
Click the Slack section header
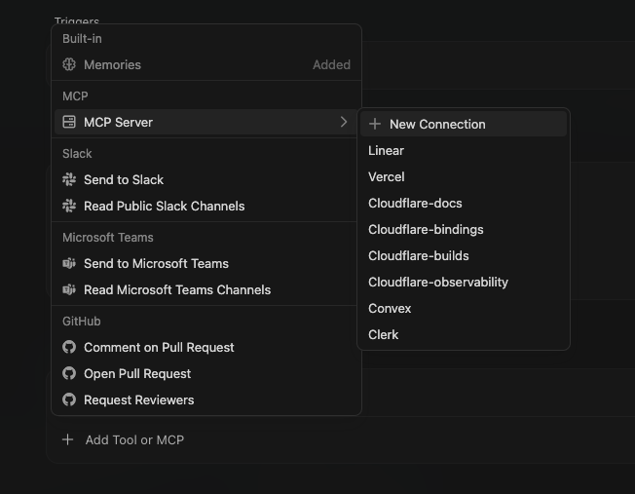point(77,154)
